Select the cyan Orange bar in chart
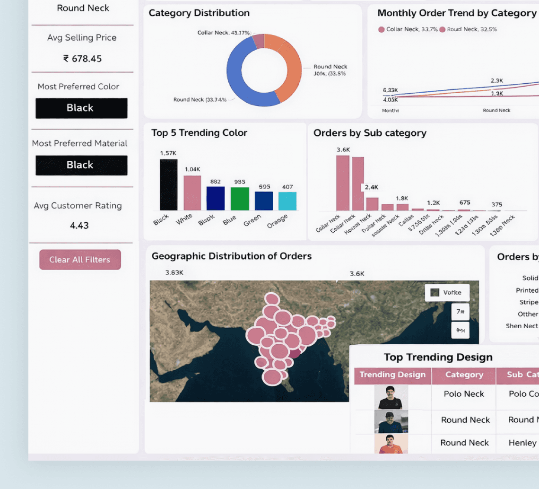The height and width of the screenshot is (489, 539). coord(287,201)
